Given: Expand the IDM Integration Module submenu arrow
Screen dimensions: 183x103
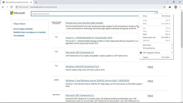Looking at the screenshot, I should tap(172, 53).
